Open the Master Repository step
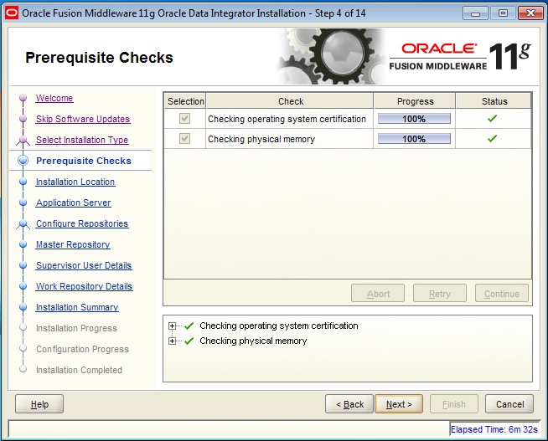This screenshot has width=548, height=441. [x=73, y=244]
